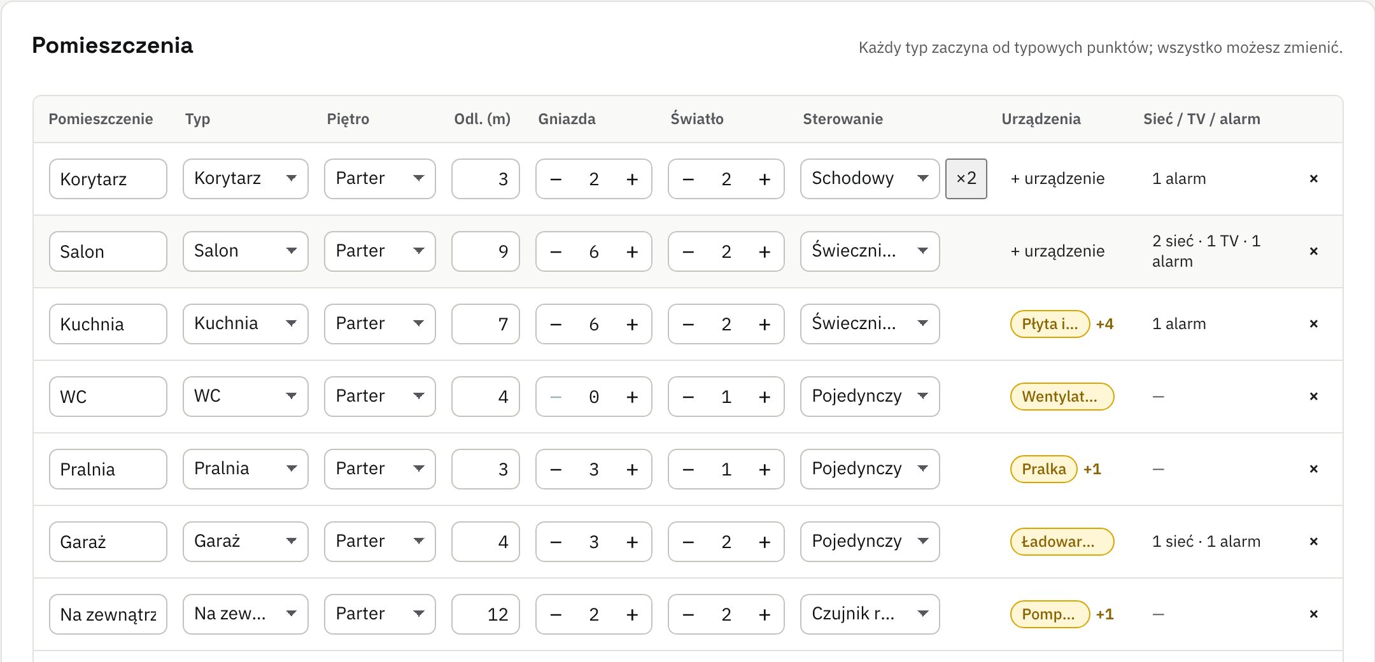
Task: Decrease Gniazda count in Salon row
Action: [556, 252]
